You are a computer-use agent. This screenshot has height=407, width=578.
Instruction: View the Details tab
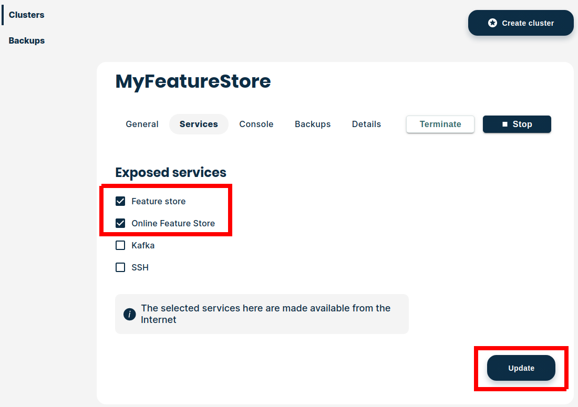(366, 124)
